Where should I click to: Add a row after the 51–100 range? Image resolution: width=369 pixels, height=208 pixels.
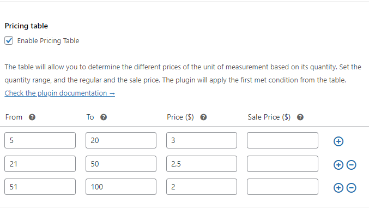coord(338,188)
